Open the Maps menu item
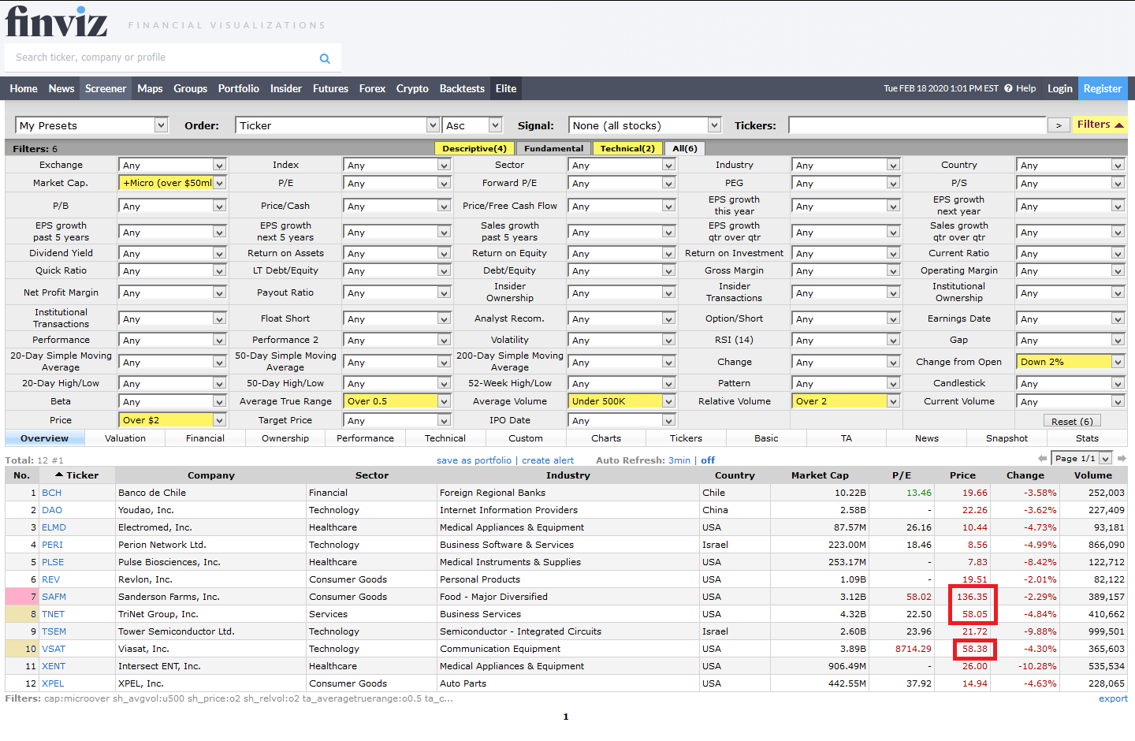The image size is (1135, 741). click(x=150, y=88)
